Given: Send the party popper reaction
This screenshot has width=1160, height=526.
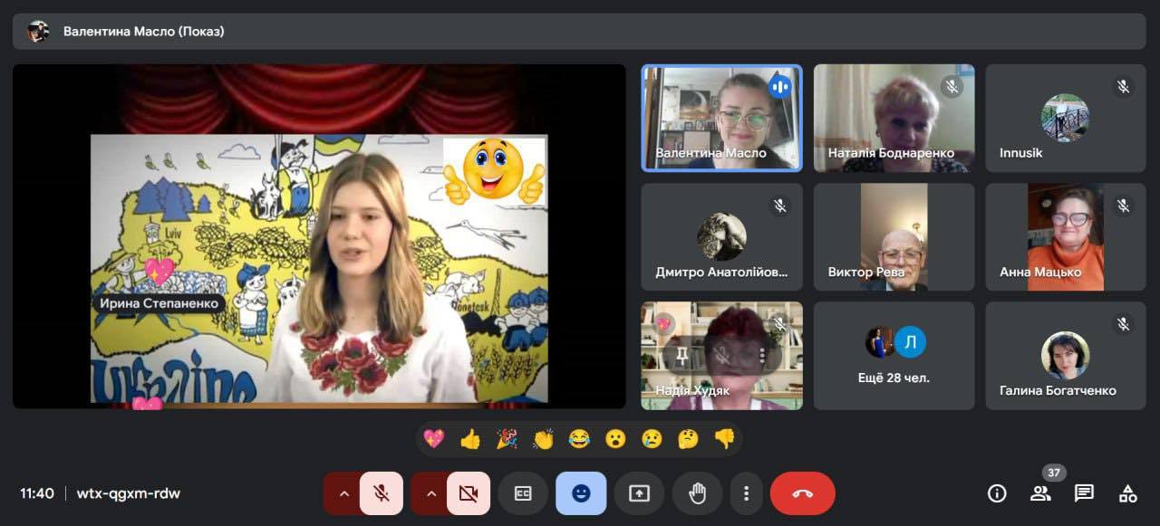Looking at the screenshot, I should pos(507,439).
